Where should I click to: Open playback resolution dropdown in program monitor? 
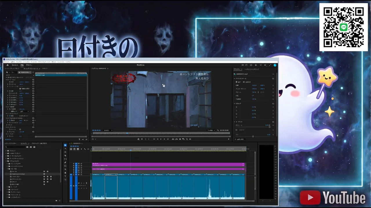coord(211,130)
